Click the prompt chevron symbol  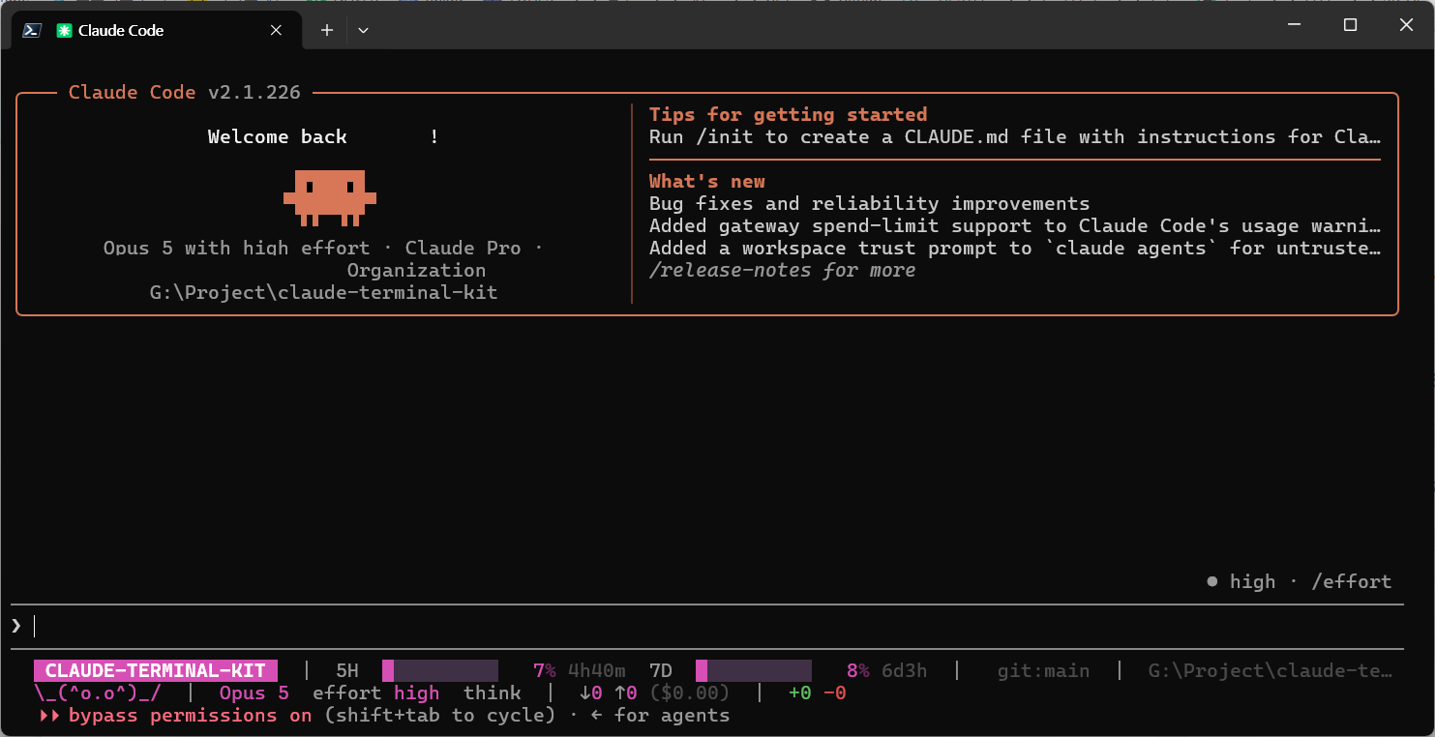coord(15,626)
